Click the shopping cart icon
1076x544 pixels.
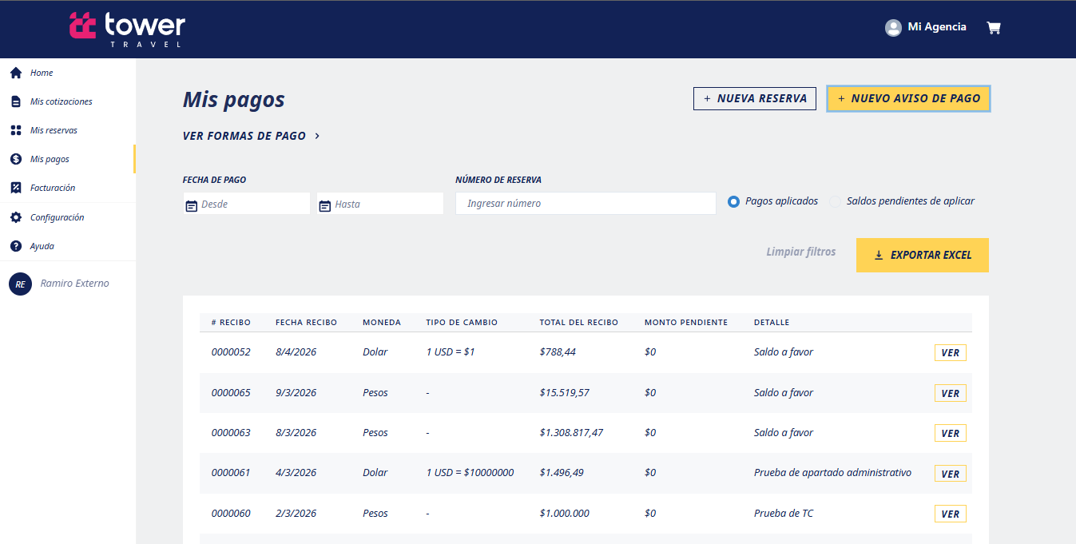point(994,28)
